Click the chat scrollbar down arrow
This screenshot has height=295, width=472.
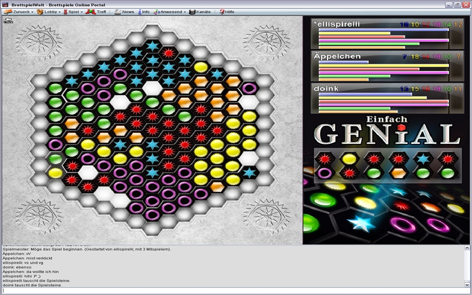[x=467, y=284]
